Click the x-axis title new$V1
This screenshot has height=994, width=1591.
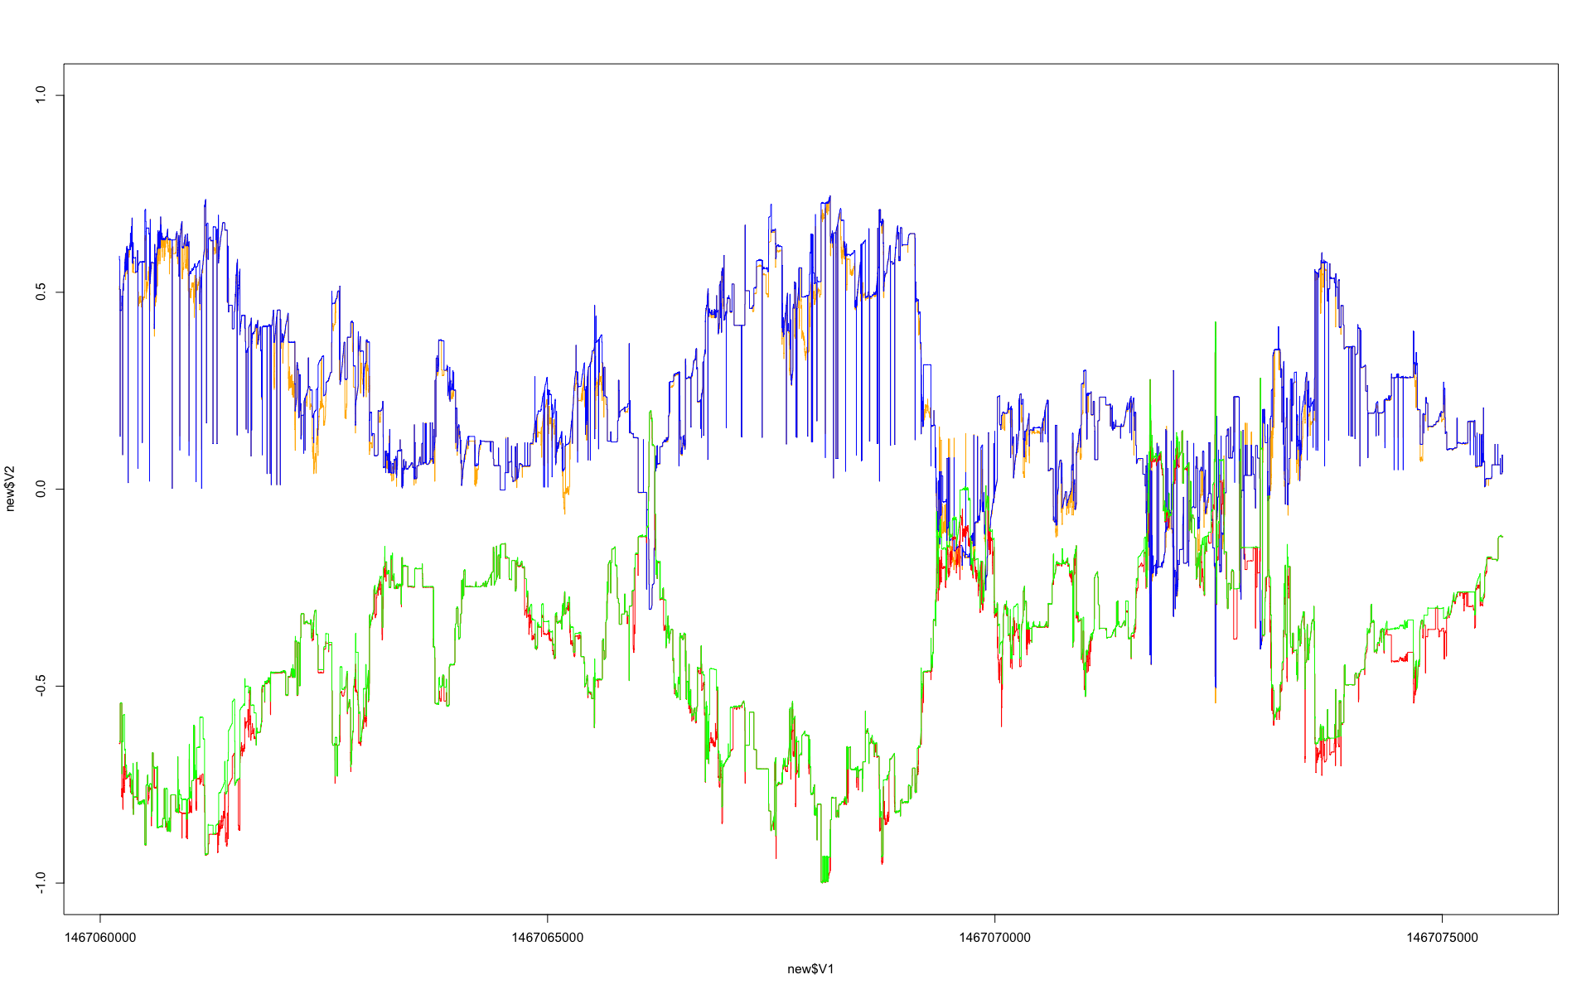[810, 969]
